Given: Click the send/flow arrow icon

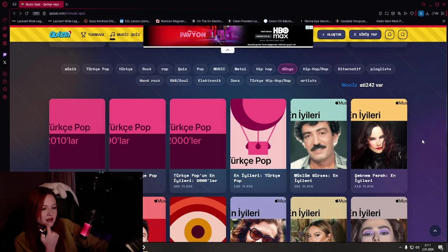Looking at the screenshot, I should [x=406, y=13].
